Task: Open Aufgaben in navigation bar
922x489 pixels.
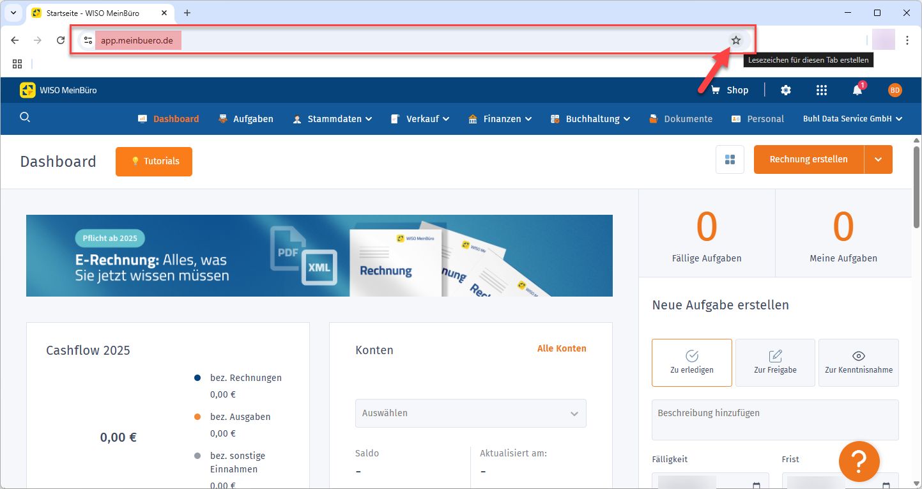Action: tap(246, 119)
